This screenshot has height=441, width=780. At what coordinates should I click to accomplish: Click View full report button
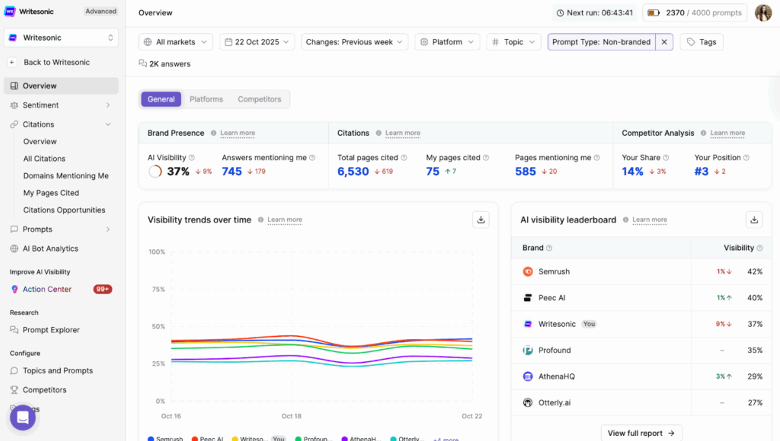point(641,433)
